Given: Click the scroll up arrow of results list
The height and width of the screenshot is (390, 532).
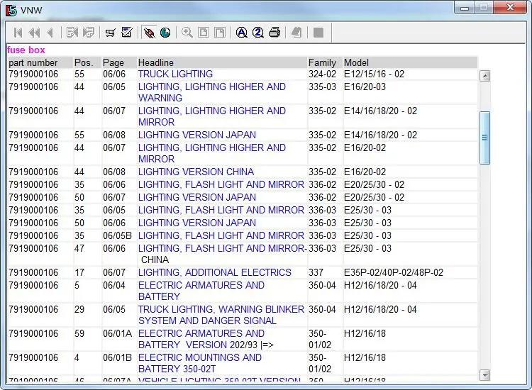Looking at the screenshot, I should [485, 76].
